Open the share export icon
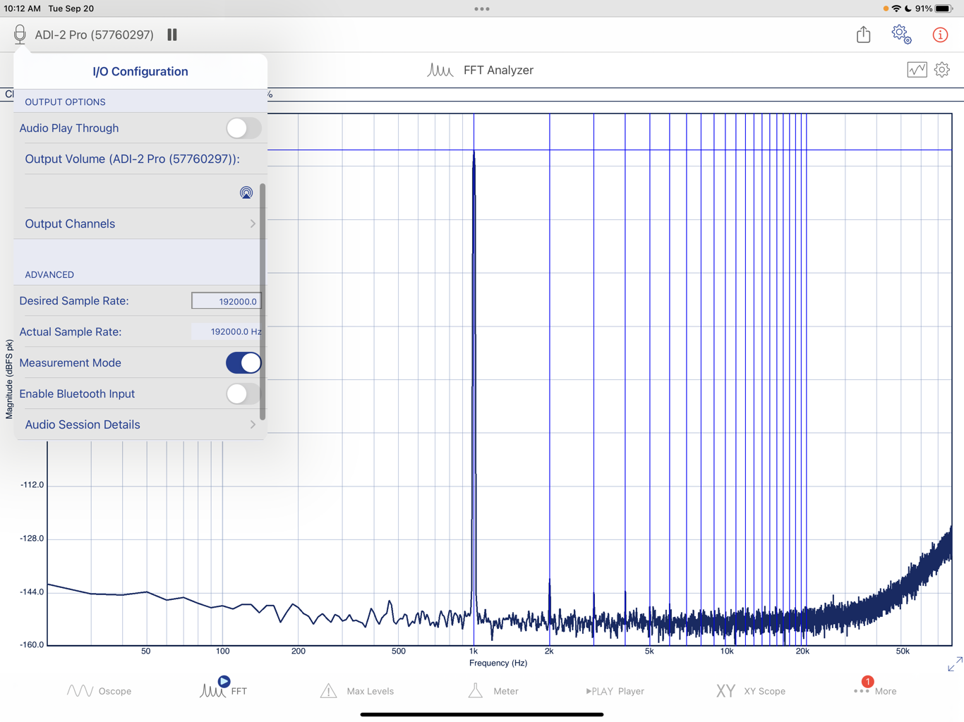The height and width of the screenshot is (722, 964). click(x=863, y=34)
